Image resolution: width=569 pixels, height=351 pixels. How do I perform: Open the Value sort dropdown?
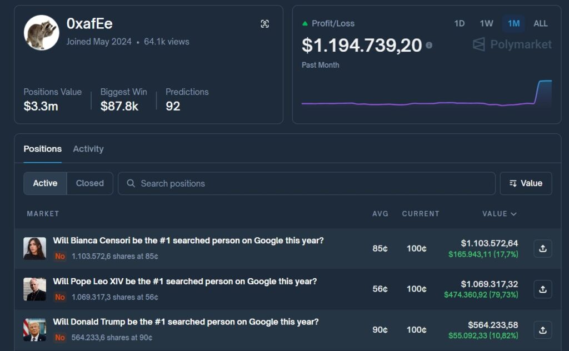tap(526, 183)
